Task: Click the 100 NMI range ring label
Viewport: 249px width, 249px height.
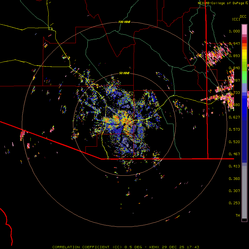Action: click(124, 22)
